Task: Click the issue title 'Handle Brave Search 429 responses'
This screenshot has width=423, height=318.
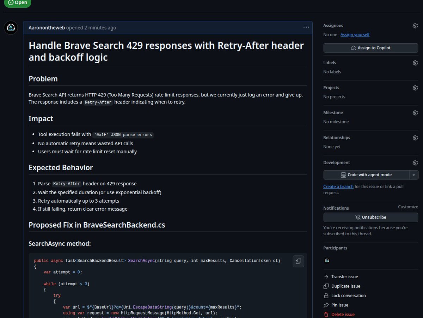Action: (166, 51)
